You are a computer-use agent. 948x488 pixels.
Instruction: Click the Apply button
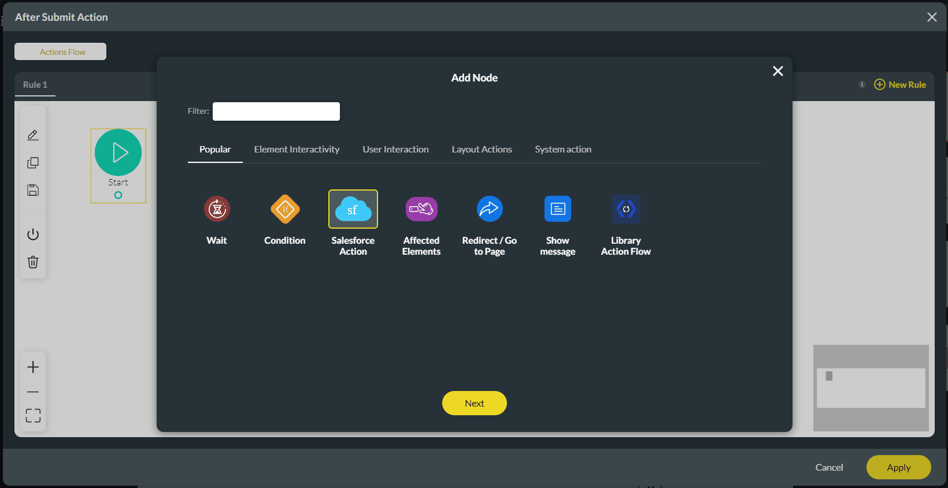[898, 467]
